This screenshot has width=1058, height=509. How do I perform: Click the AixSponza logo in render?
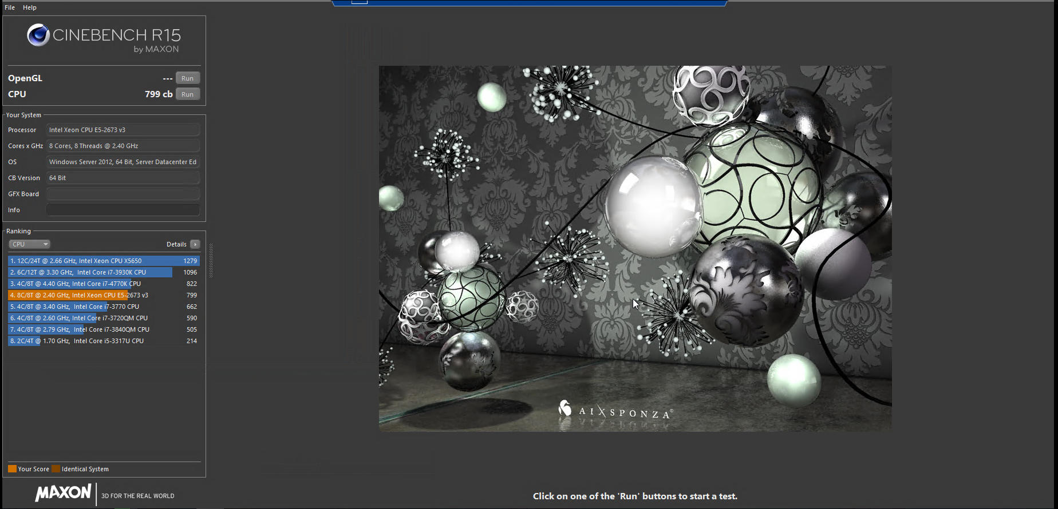coord(615,410)
